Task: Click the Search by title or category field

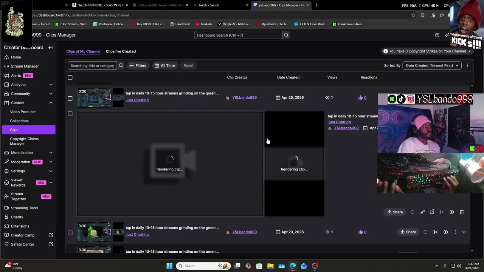Action: click(92, 66)
